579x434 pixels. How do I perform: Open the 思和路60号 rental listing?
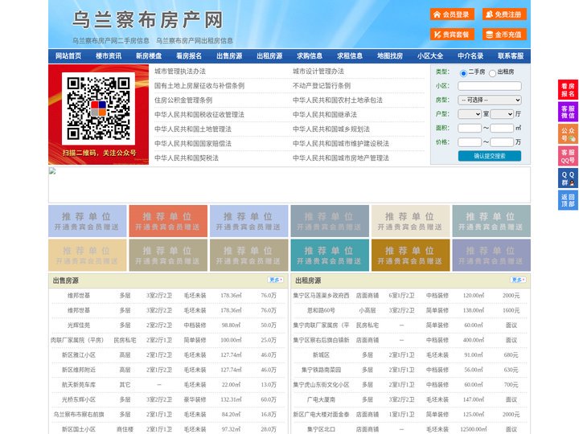[x=321, y=310]
